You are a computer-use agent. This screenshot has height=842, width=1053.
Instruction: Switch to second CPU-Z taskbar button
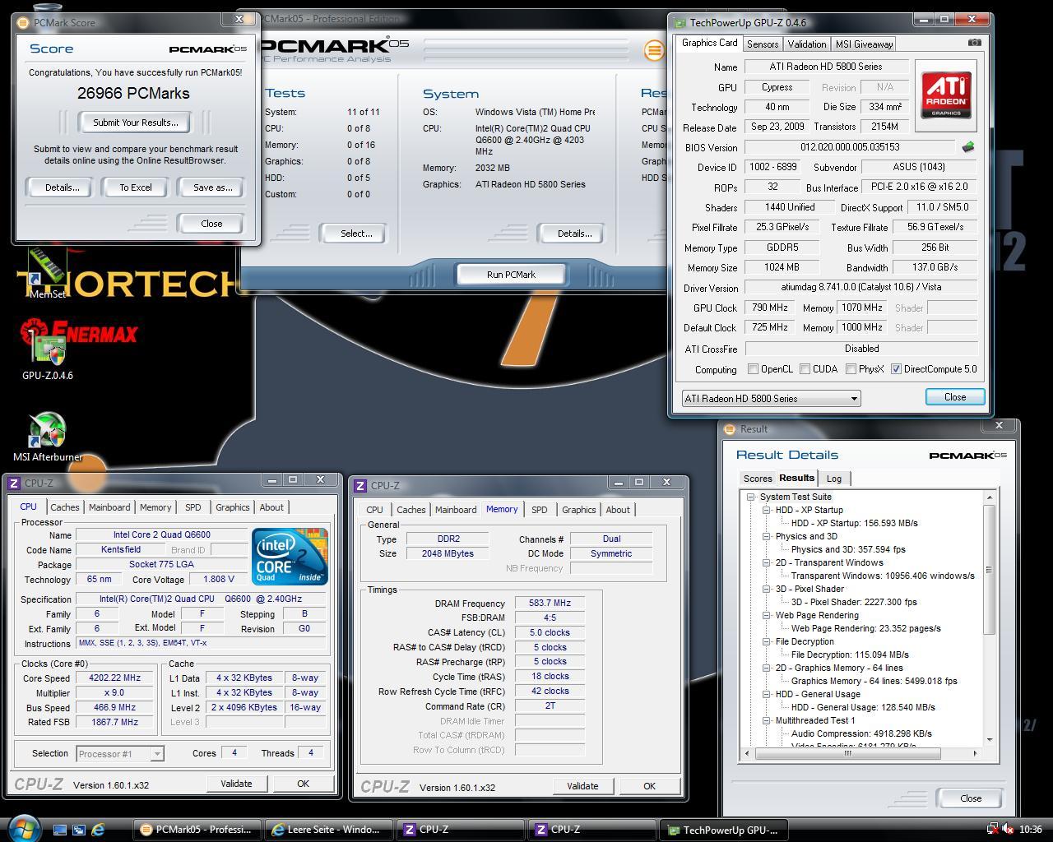tap(592, 830)
